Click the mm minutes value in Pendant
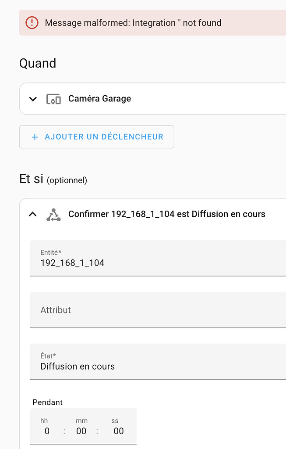This screenshot has height=449, width=286. point(81,431)
